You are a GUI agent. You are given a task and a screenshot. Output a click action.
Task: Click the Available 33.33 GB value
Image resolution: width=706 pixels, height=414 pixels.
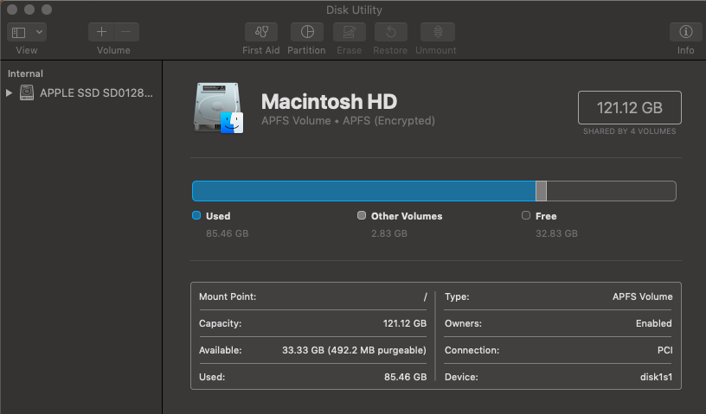(354, 350)
